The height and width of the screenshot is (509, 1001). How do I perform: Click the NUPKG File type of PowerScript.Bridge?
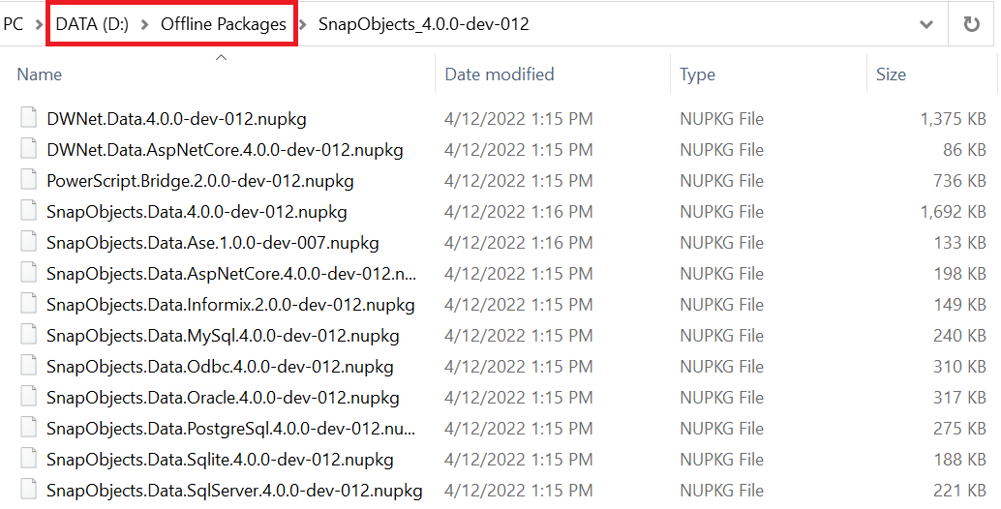[721, 181]
